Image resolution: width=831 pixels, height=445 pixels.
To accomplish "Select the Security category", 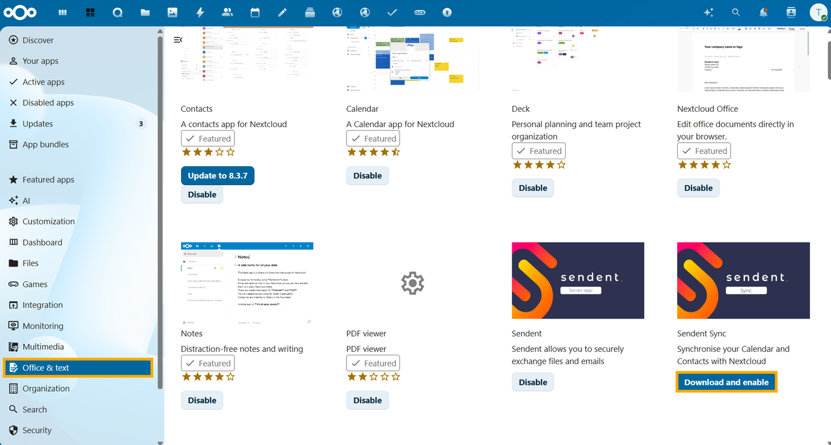I will click(78, 430).
